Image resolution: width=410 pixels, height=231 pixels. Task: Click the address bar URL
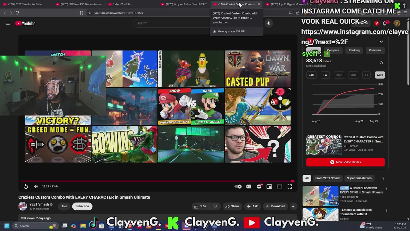[x=119, y=13]
